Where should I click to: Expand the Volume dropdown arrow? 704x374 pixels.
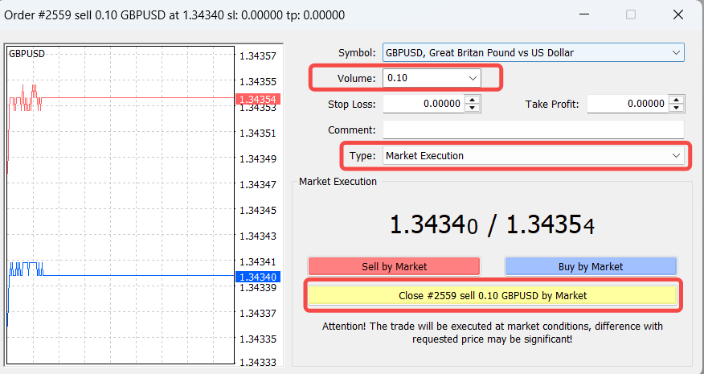(472, 78)
